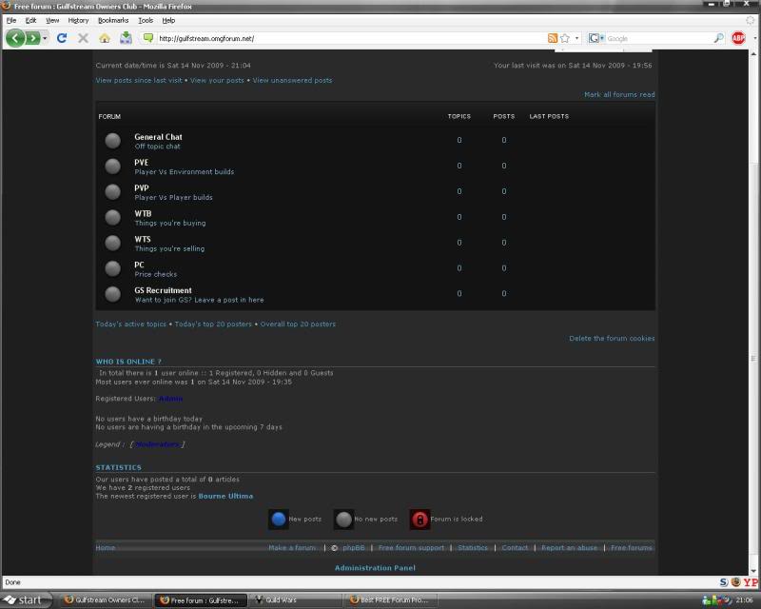761x609 pixels.
Task: Open the Tools menu
Action: pyautogui.click(x=146, y=20)
